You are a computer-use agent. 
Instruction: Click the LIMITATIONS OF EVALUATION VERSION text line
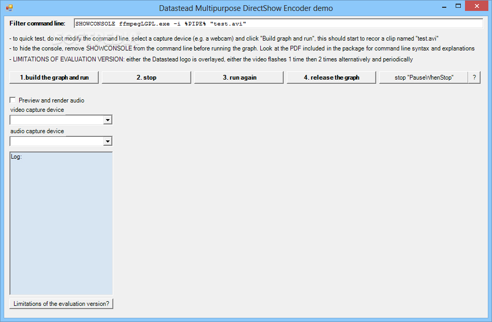tap(211, 59)
